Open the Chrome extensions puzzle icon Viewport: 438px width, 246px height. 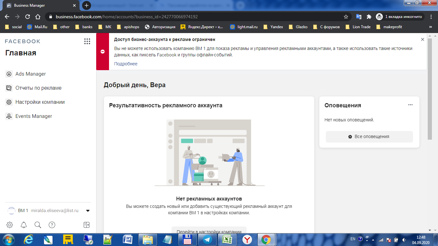[x=369, y=17]
